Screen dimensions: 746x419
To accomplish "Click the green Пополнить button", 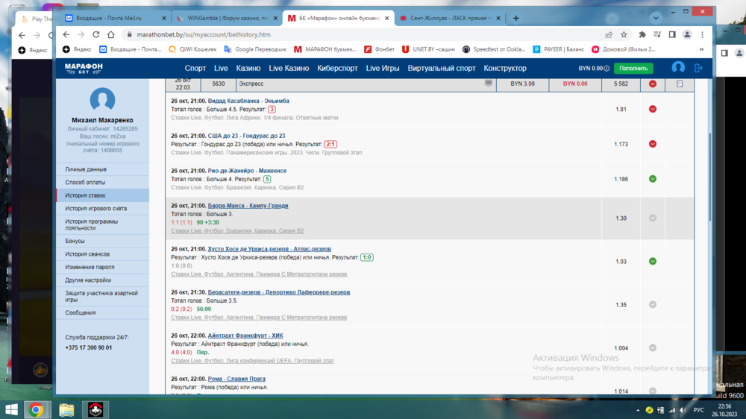I will click(x=633, y=68).
